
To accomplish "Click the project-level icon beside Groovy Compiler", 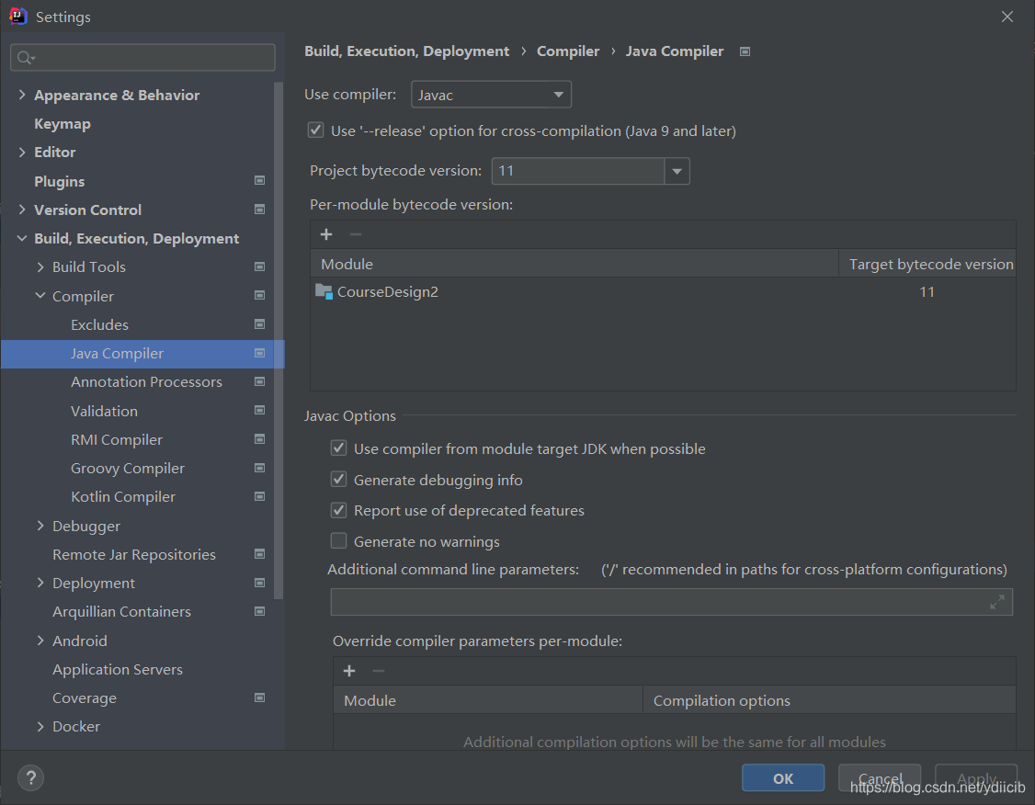I will [x=259, y=468].
